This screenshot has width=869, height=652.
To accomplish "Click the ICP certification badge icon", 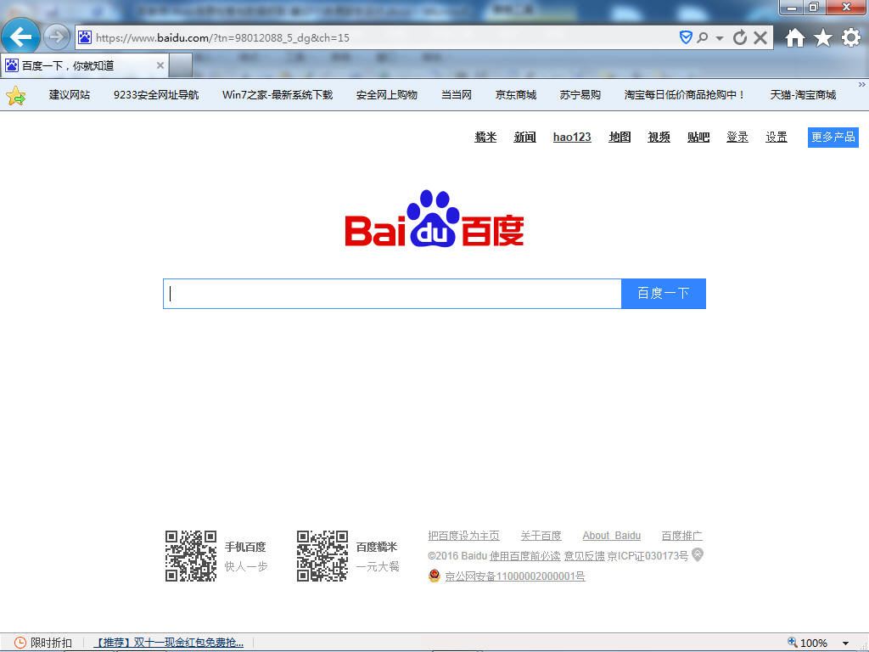I will 698,554.
